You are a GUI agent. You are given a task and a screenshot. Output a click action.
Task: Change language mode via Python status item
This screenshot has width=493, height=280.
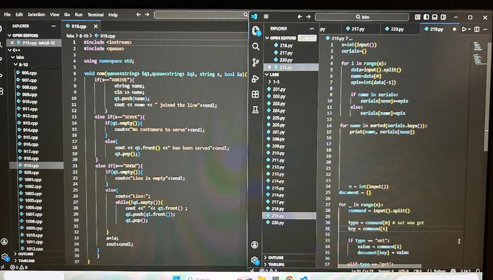pyautogui.click(x=439, y=271)
